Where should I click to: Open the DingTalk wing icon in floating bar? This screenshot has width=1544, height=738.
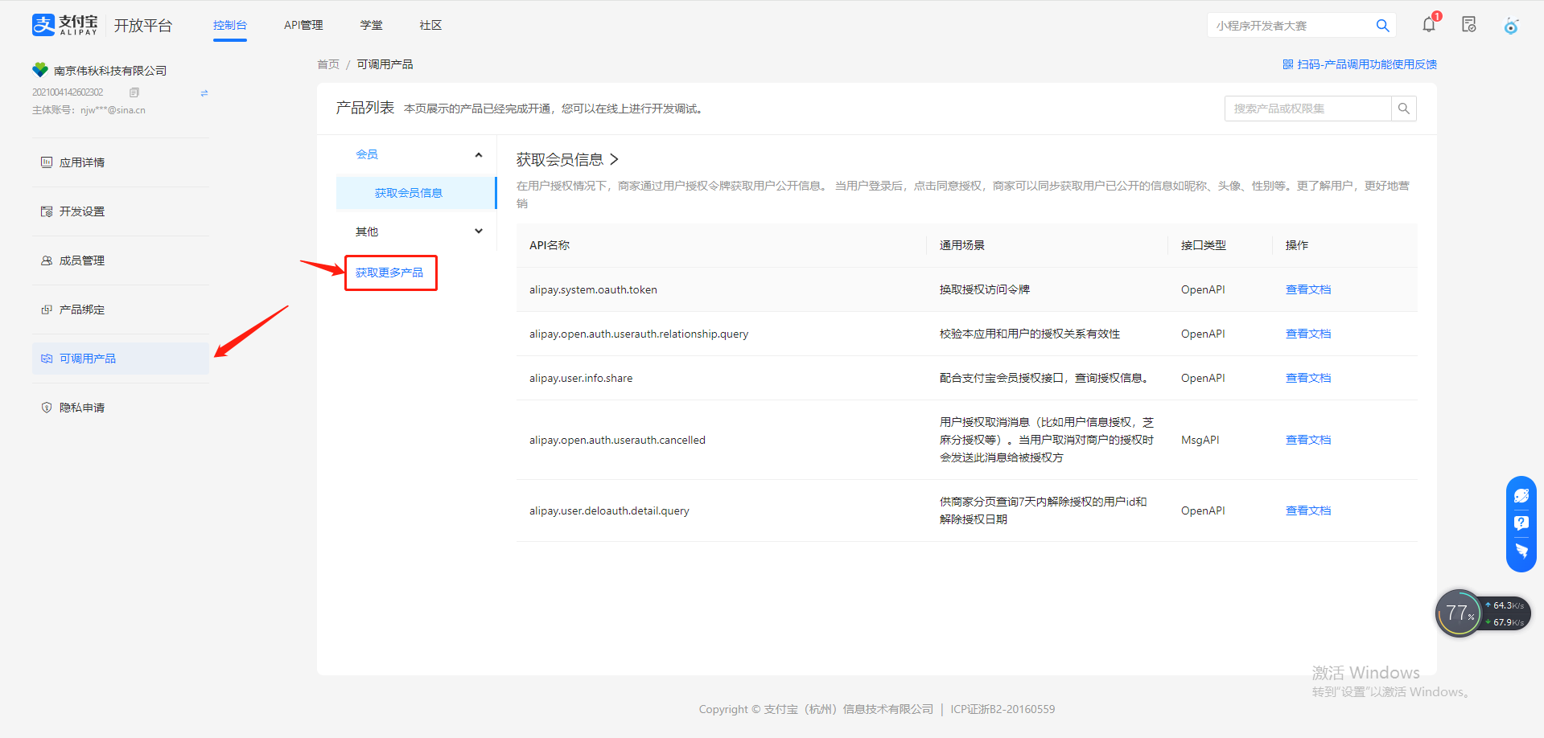(x=1521, y=551)
